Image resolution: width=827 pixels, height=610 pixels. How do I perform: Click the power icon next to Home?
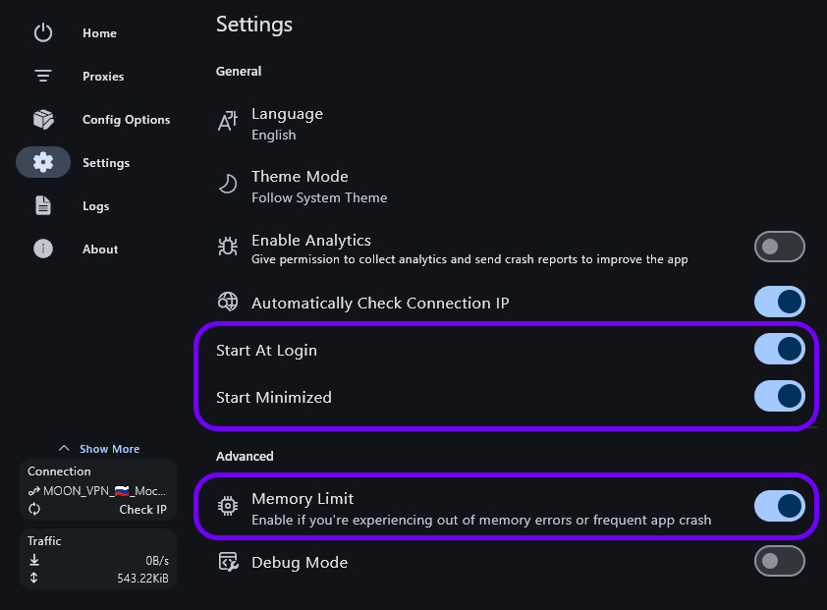click(x=43, y=33)
